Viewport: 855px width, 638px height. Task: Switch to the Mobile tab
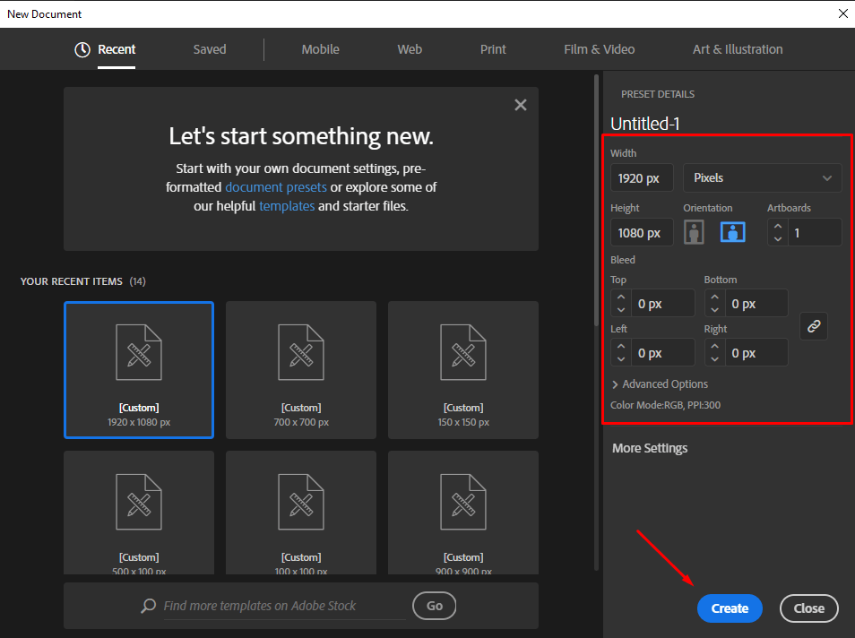(320, 50)
